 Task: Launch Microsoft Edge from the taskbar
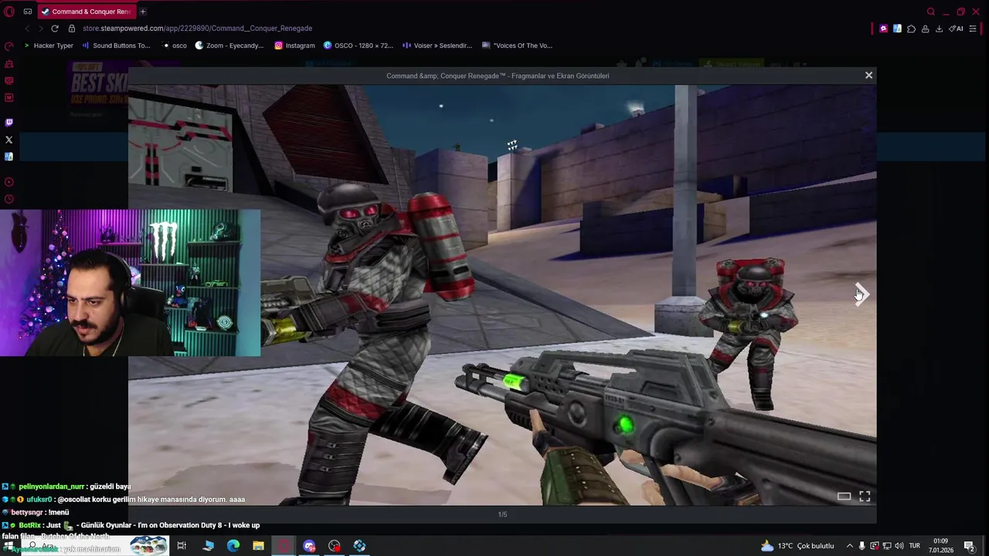[233, 546]
